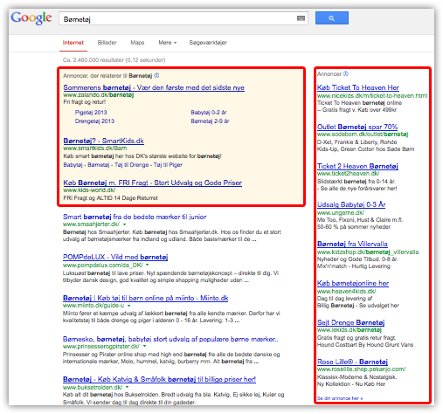Click green URL 'www.heaven4kids.dk/'
443x414 pixels.
(347, 292)
